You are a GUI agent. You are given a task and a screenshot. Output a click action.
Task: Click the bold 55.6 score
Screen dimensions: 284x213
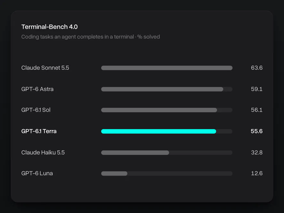(257, 131)
